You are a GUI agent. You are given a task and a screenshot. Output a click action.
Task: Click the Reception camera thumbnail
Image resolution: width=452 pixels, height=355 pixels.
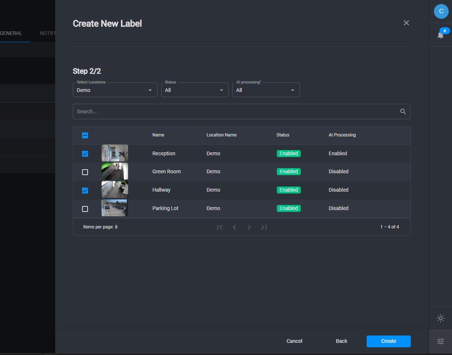[x=115, y=153]
